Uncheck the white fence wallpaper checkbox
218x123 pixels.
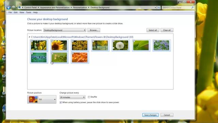(x=93, y=41)
